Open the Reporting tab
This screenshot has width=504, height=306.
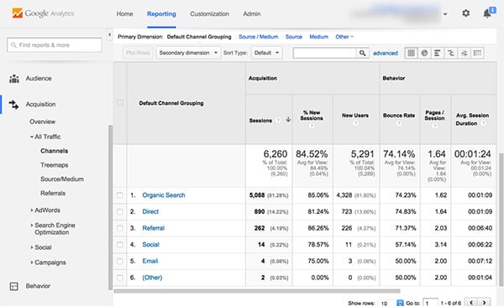161,13
